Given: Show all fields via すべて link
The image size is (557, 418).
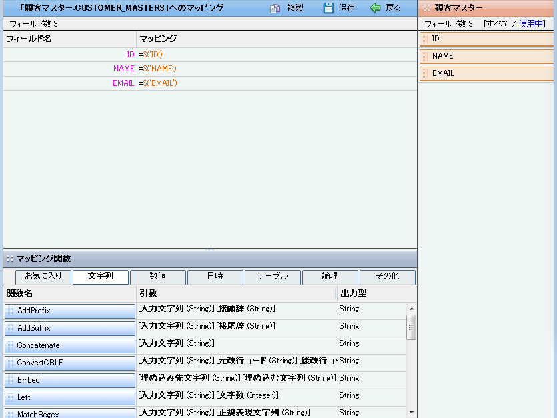Looking at the screenshot, I should coord(498,24).
